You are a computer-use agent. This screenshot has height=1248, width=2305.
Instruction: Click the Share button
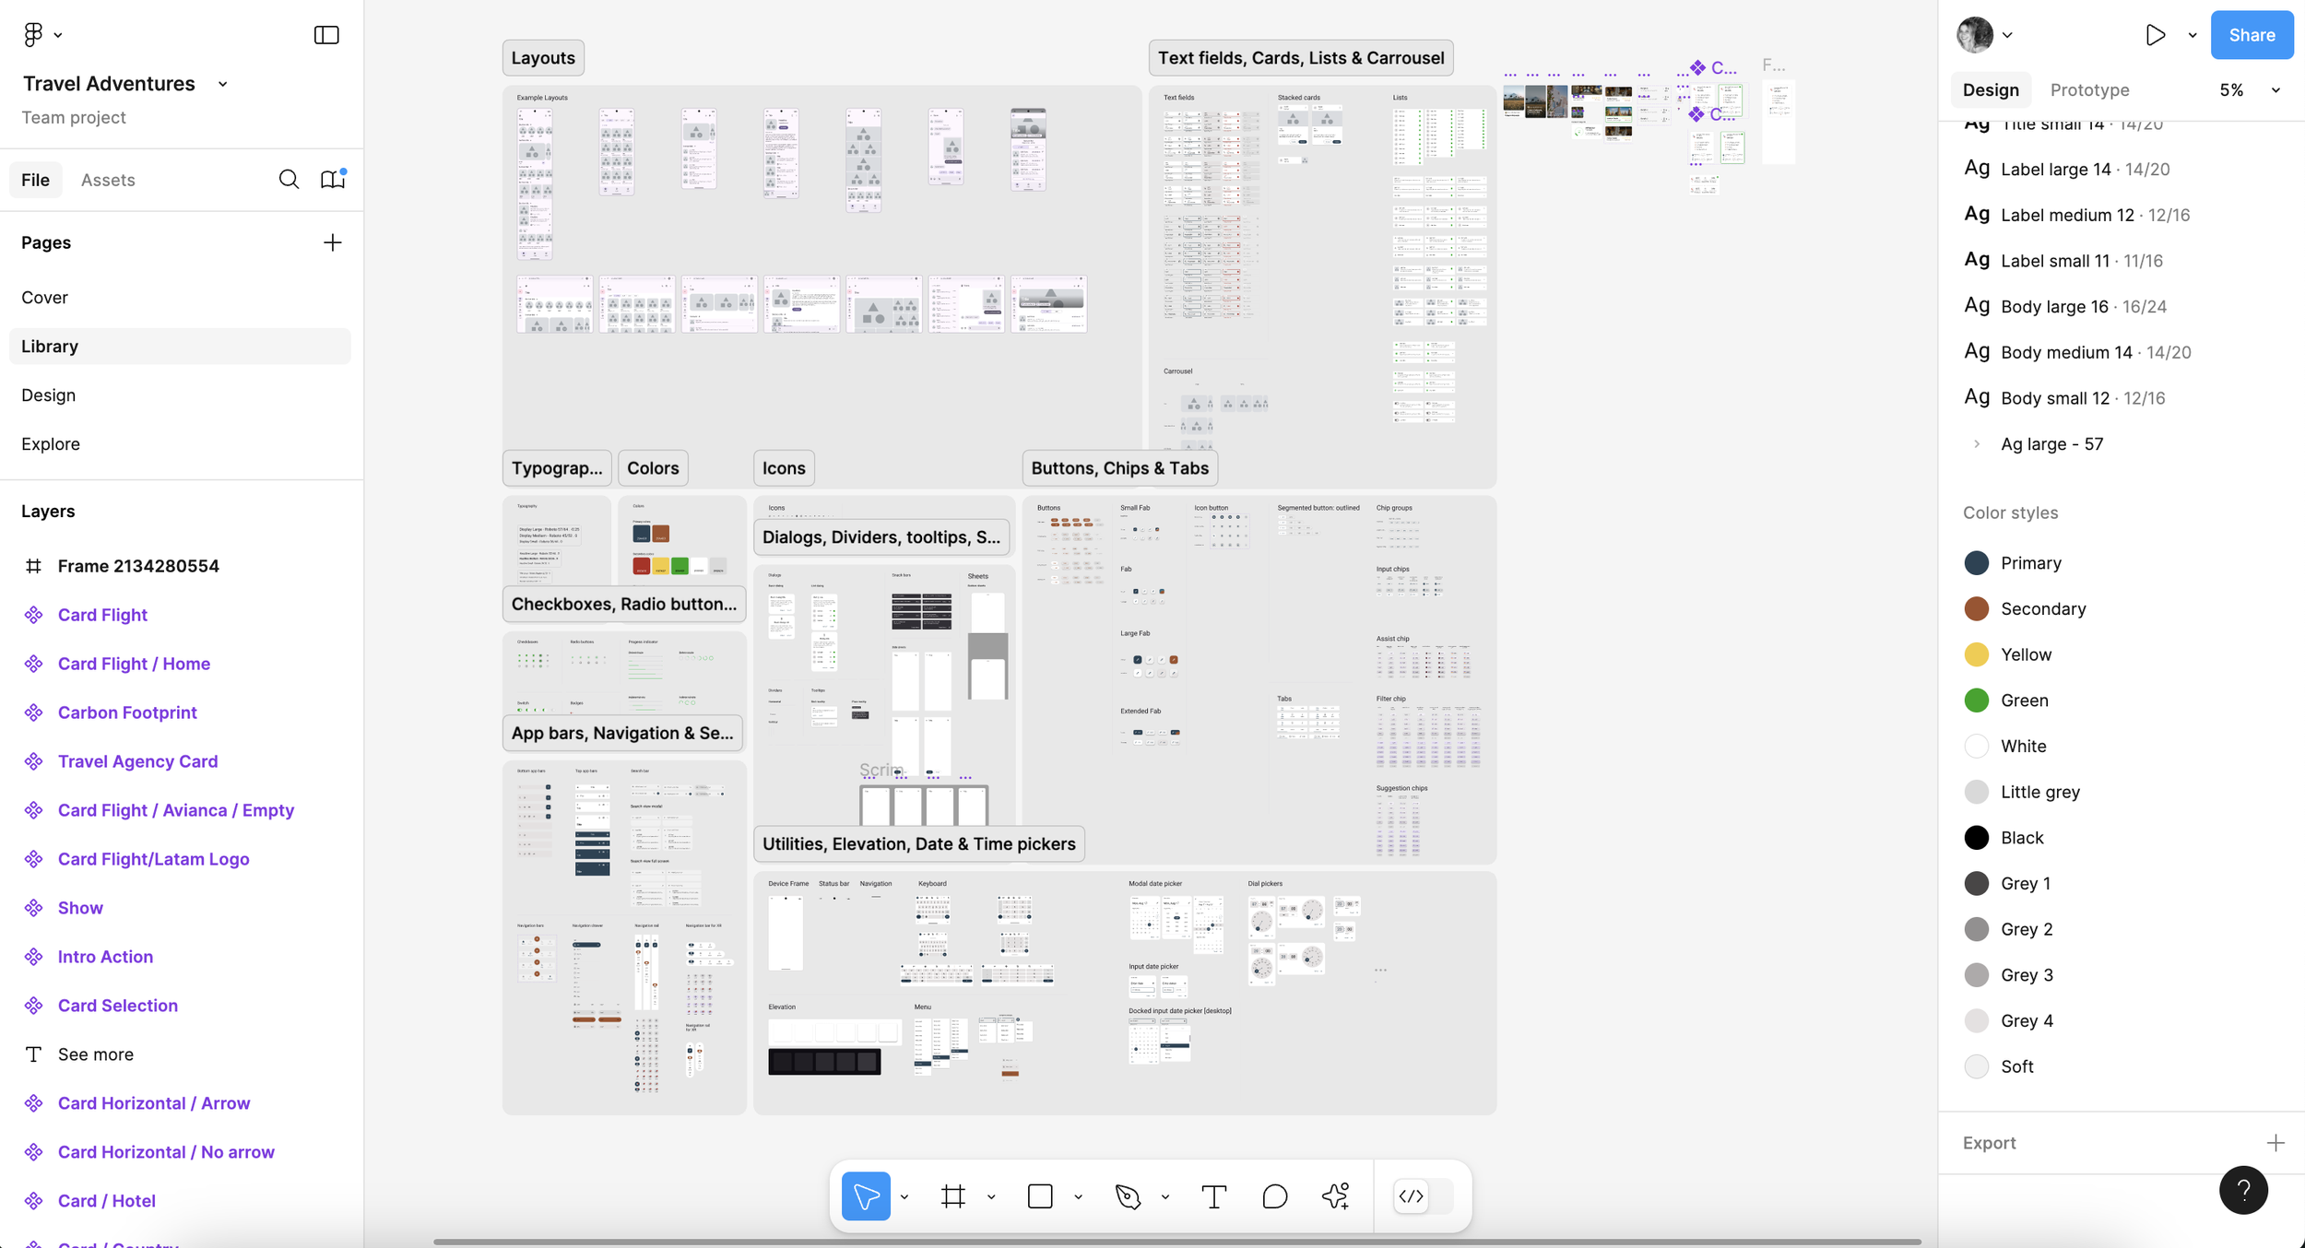point(2251,35)
